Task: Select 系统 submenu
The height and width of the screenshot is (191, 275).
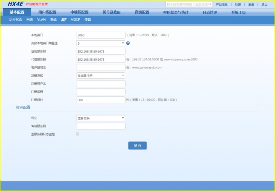Action: click(53, 19)
